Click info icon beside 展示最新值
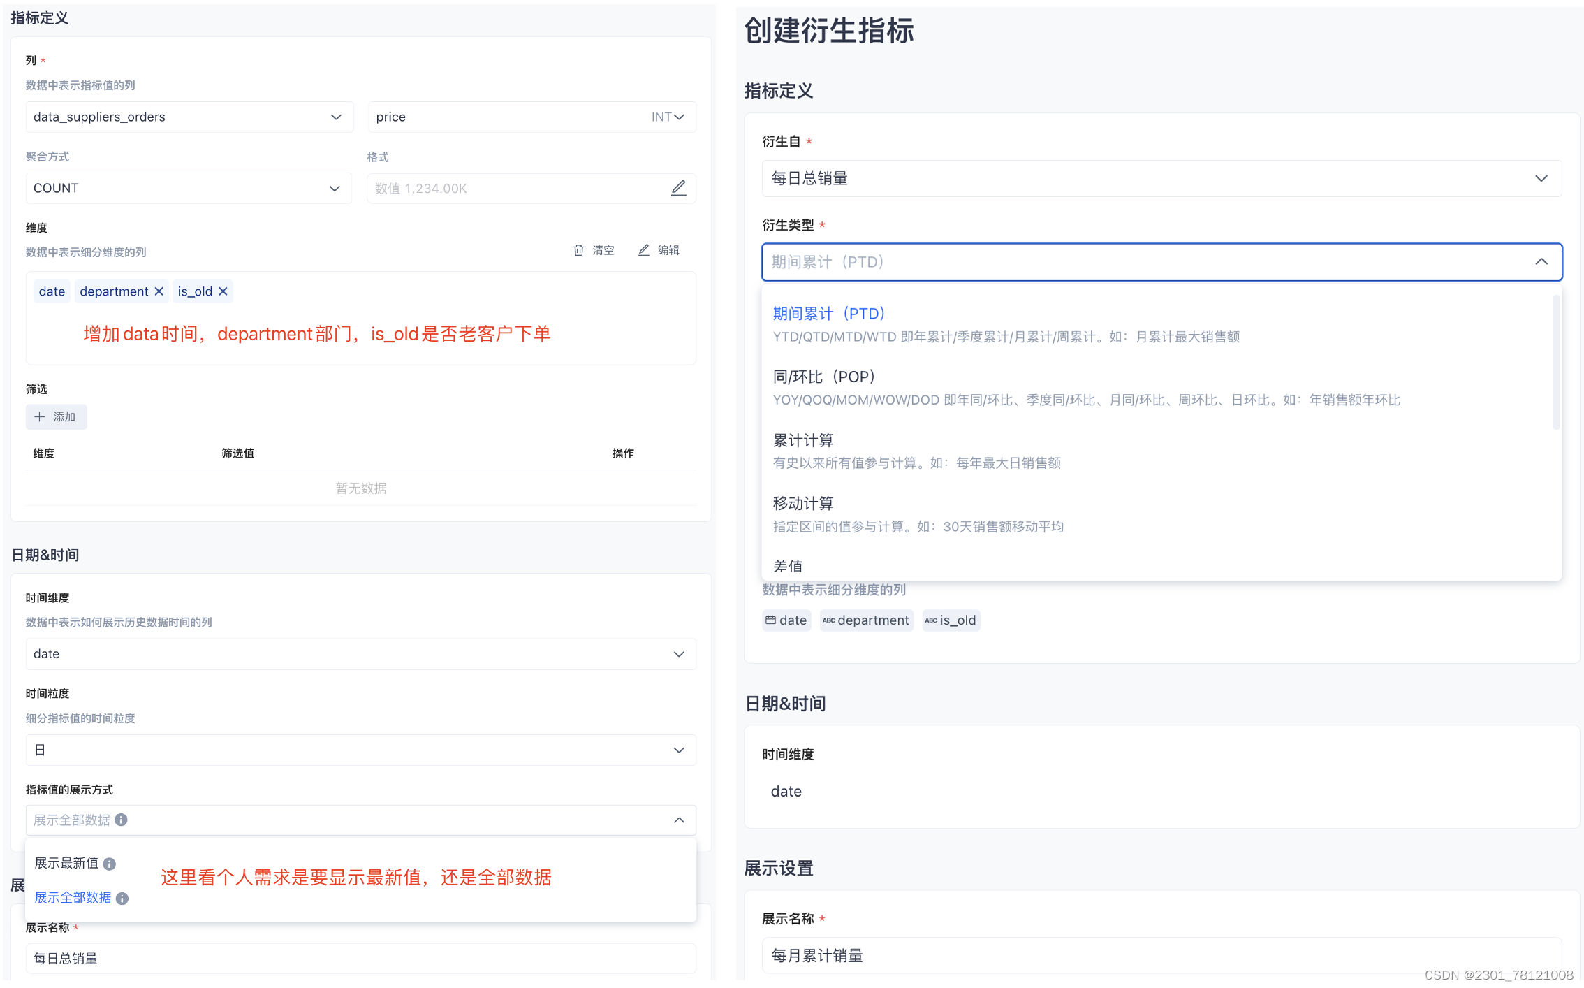The image size is (1584, 988). tap(109, 864)
